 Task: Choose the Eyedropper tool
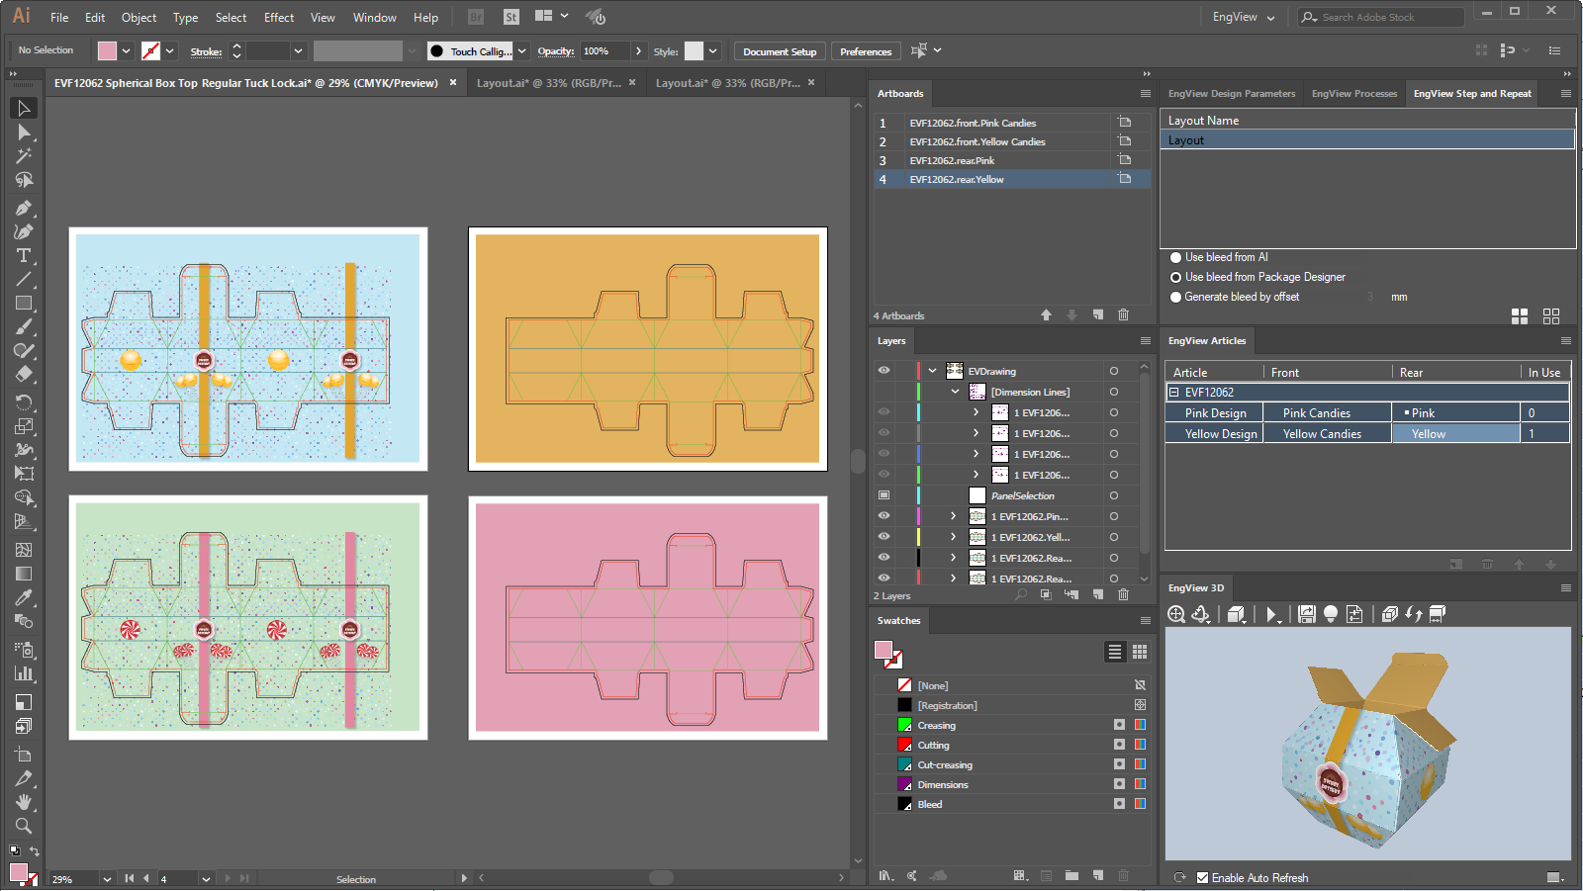click(x=24, y=598)
